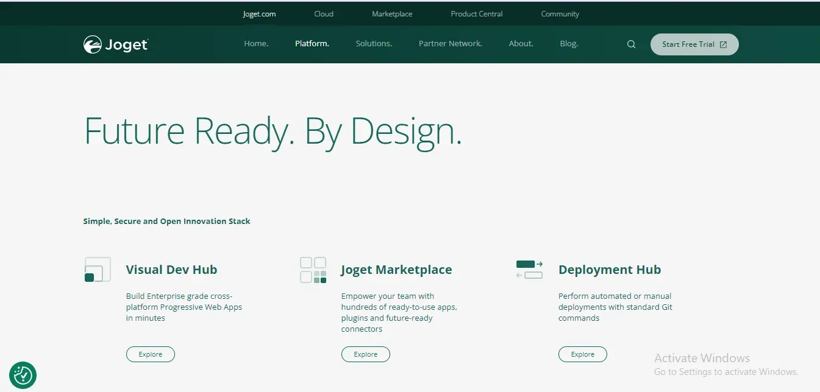The image size is (820, 392).
Task: Visit the Community link
Action: (x=560, y=14)
